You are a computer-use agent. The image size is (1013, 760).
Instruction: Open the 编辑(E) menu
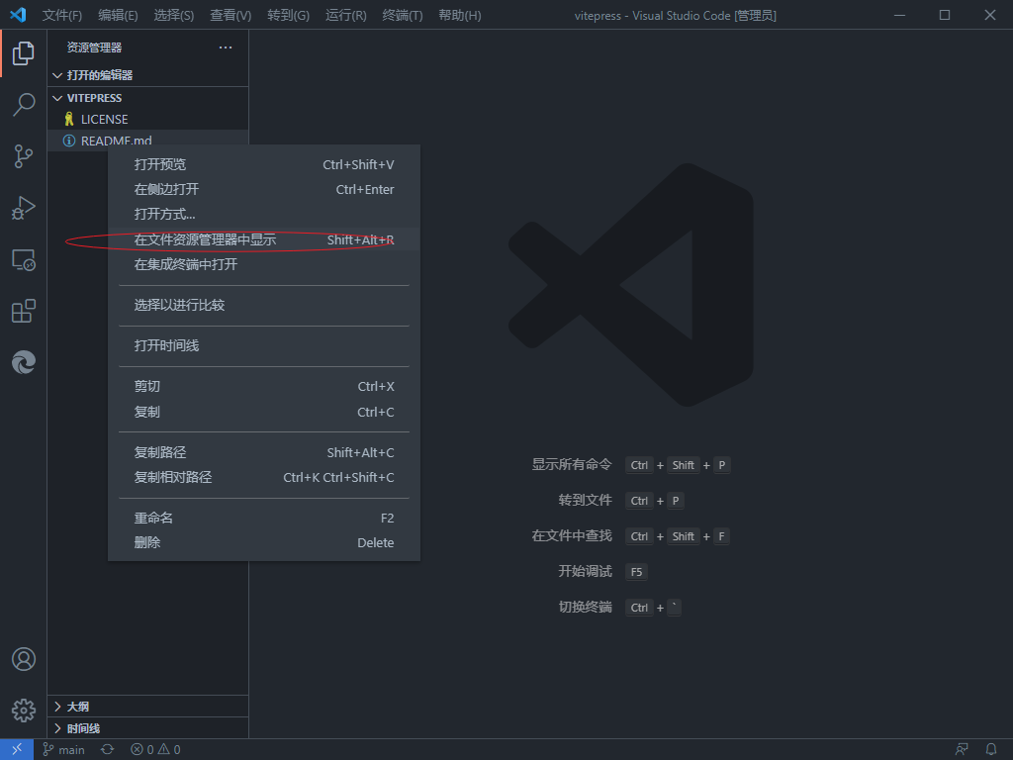tap(118, 15)
